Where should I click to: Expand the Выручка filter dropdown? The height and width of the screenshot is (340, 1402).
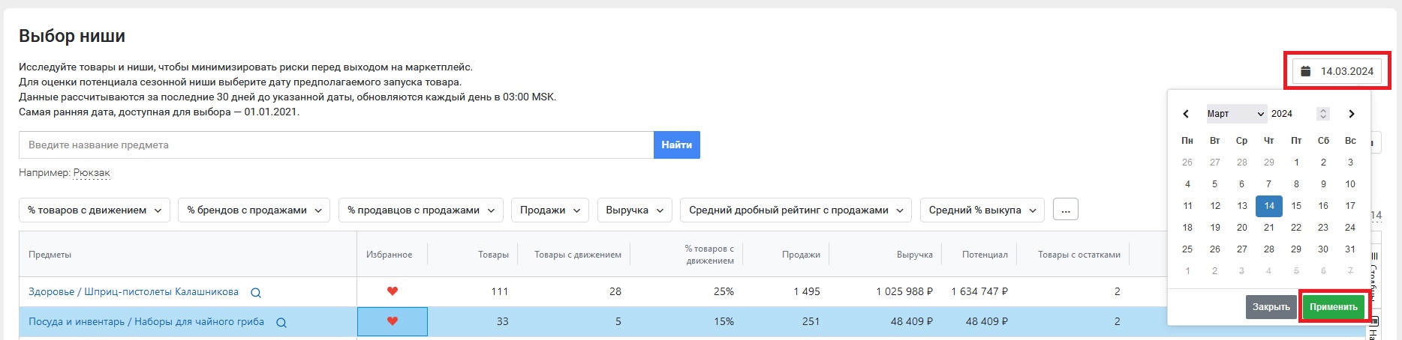(634, 210)
